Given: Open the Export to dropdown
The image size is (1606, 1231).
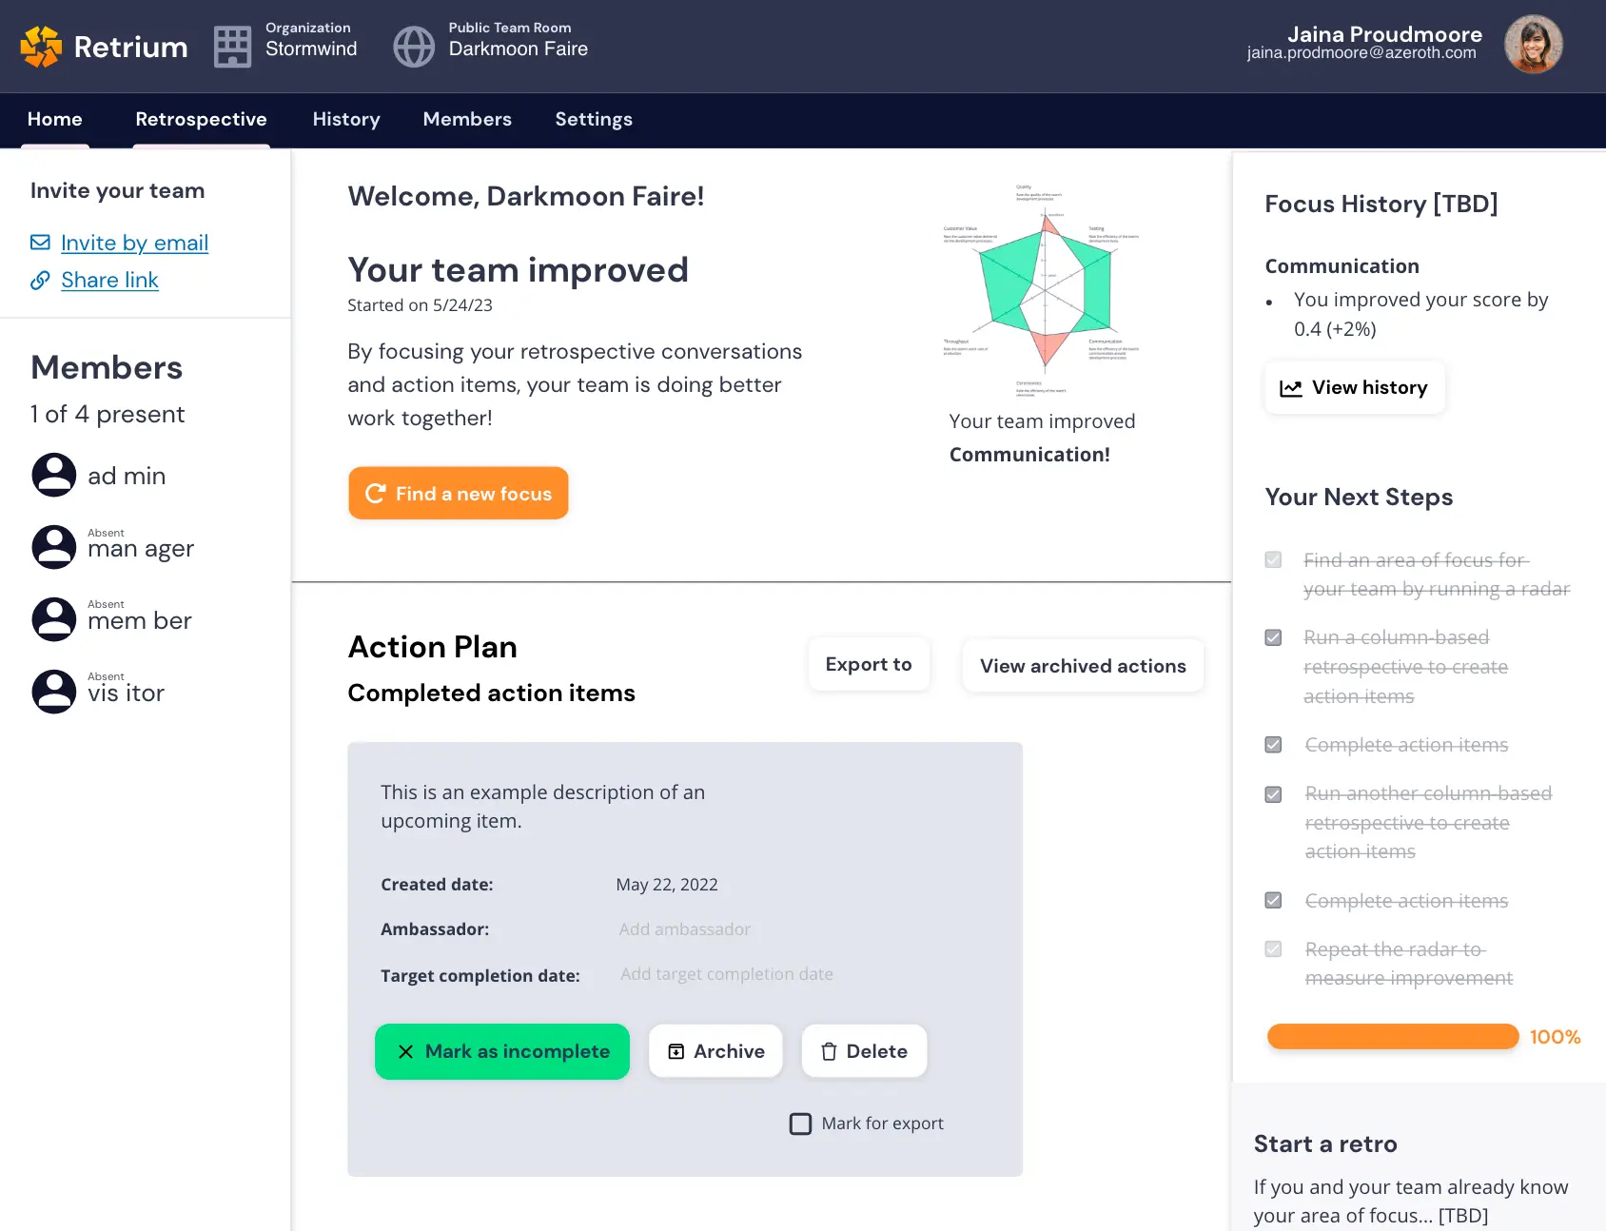Looking at the screenshot, I should click(869, 664).
